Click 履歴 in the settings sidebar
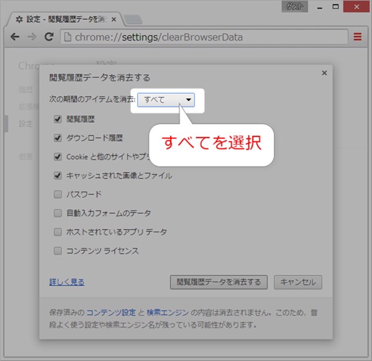The width and height of the screenshot is (372, 361). tap(26, 90)
